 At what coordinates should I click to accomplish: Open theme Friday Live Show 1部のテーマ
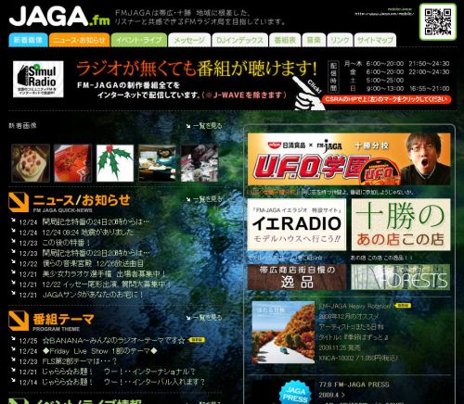[x=99, y=351]
